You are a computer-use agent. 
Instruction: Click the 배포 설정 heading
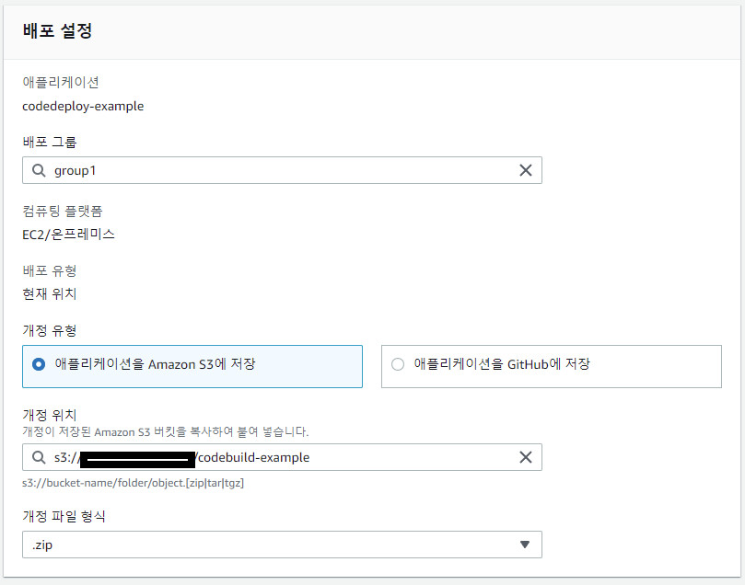coord(57,31)
